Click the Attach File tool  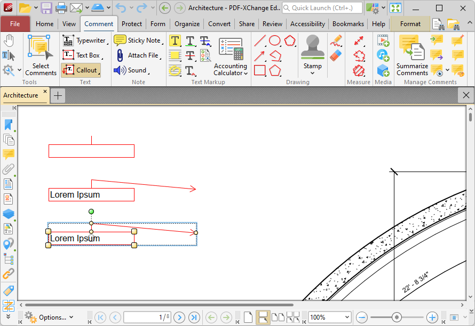[138, 55]
